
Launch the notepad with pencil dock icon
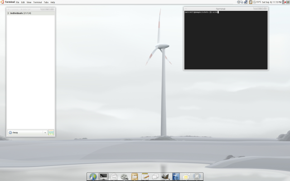[x=145, y=176]
